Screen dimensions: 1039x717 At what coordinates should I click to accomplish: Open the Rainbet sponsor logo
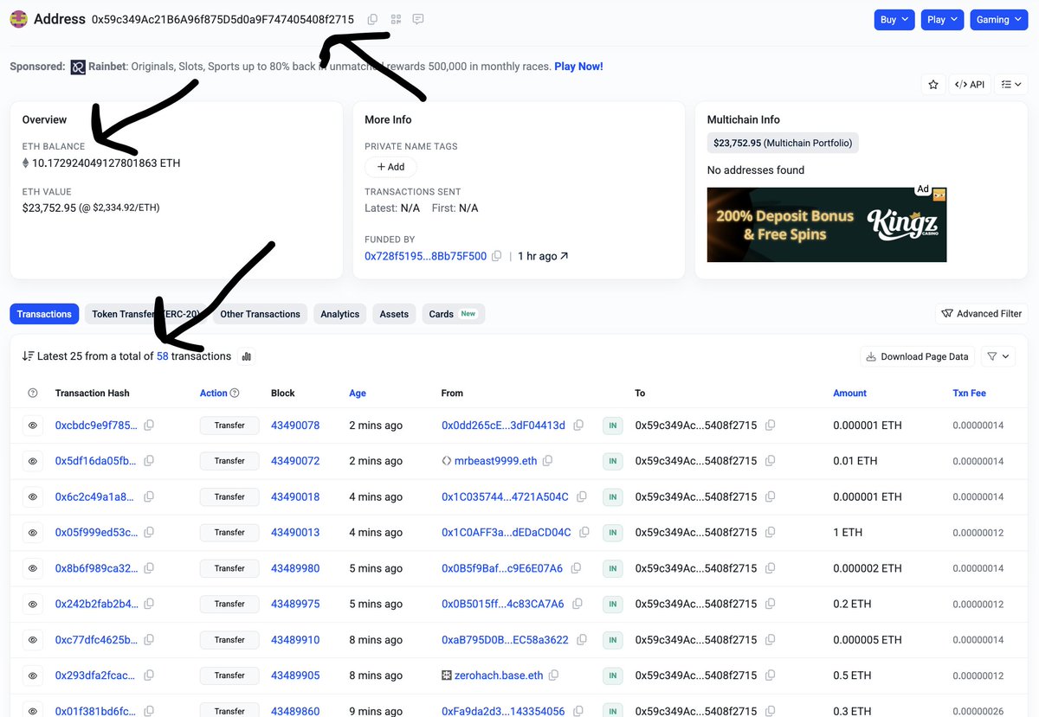point(78,67)
